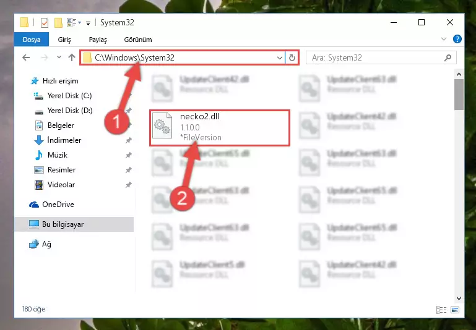Click the Ara: System32 search box
Viewport: 476px width, 330px height.
[381, 57]
